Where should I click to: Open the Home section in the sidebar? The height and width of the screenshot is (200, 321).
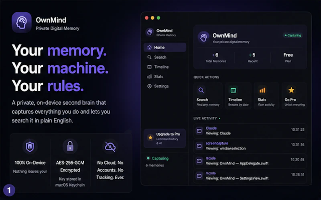(165, 47)
